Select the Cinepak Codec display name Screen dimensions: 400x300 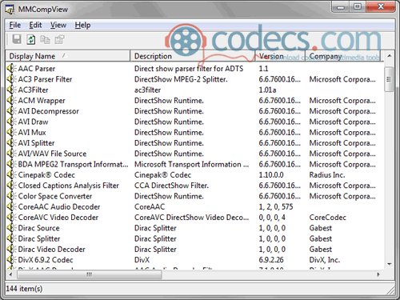46,175
